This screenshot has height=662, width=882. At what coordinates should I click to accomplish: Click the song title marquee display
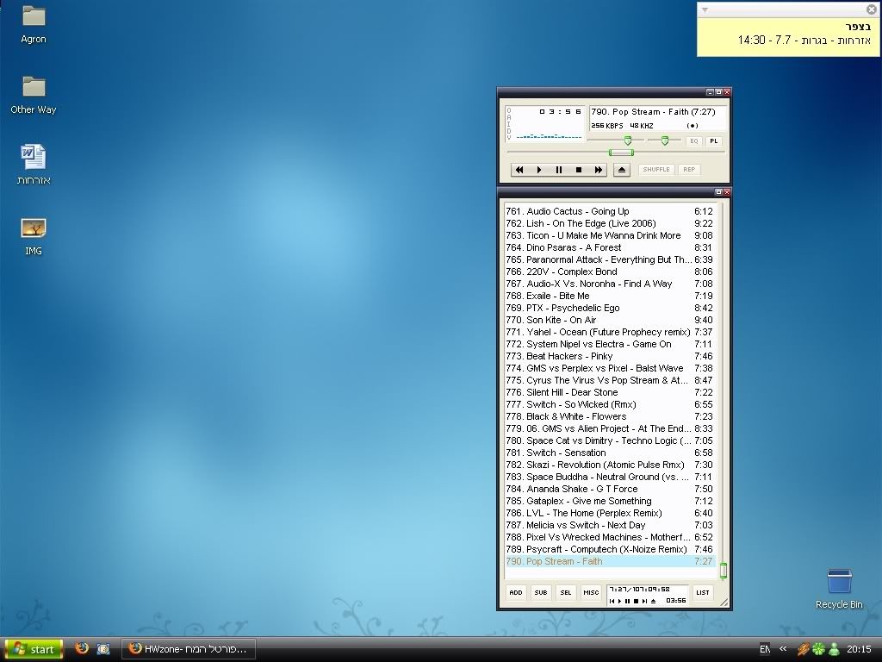(x=653, y=111)
